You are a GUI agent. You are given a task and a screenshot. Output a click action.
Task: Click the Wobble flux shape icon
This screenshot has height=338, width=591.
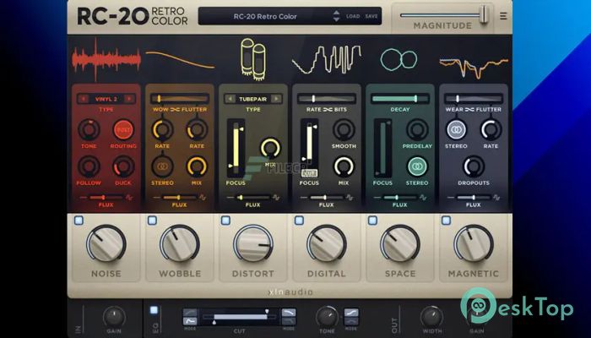click(203, 197)
